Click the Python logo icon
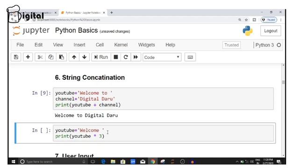 coord(248,31)
